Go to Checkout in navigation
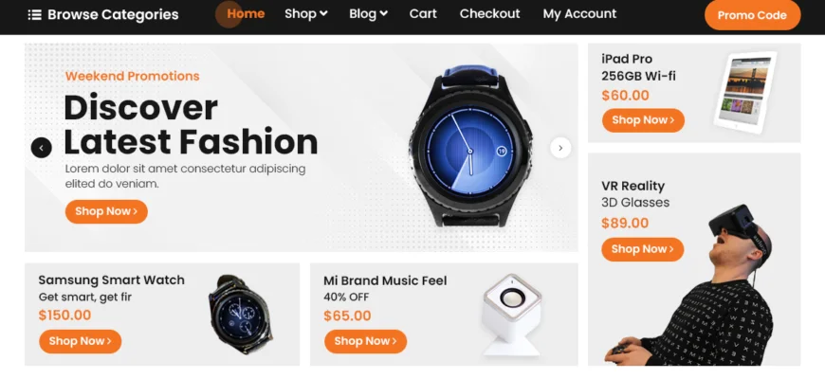 [x=489, y=13]
